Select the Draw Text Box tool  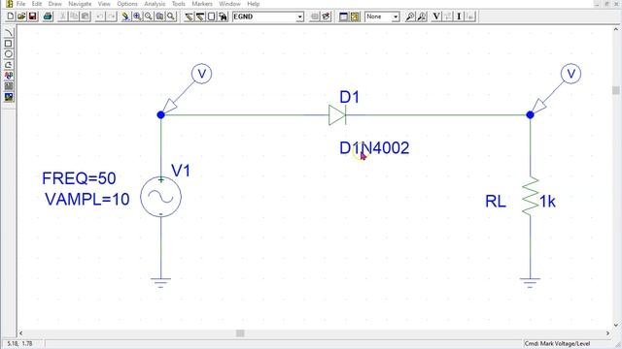point(9,86)
